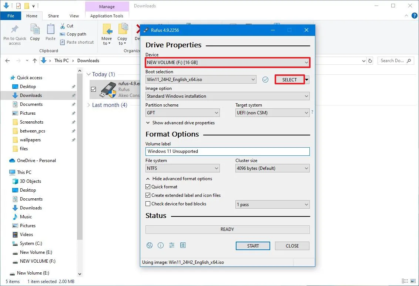Viewport: 419px width, 286px height.
Task: Open the Device dropdown list
Action: pyautogui.click(x=228, y=63)
